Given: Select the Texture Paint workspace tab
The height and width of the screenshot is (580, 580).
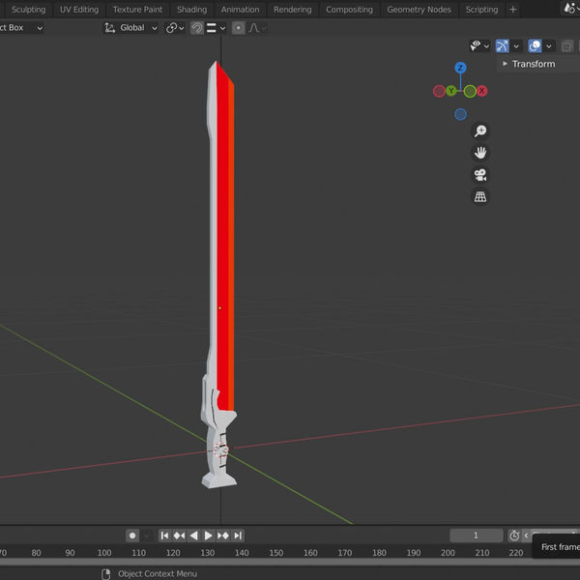Looking at the screenshot, I should (x=137, y=10).
